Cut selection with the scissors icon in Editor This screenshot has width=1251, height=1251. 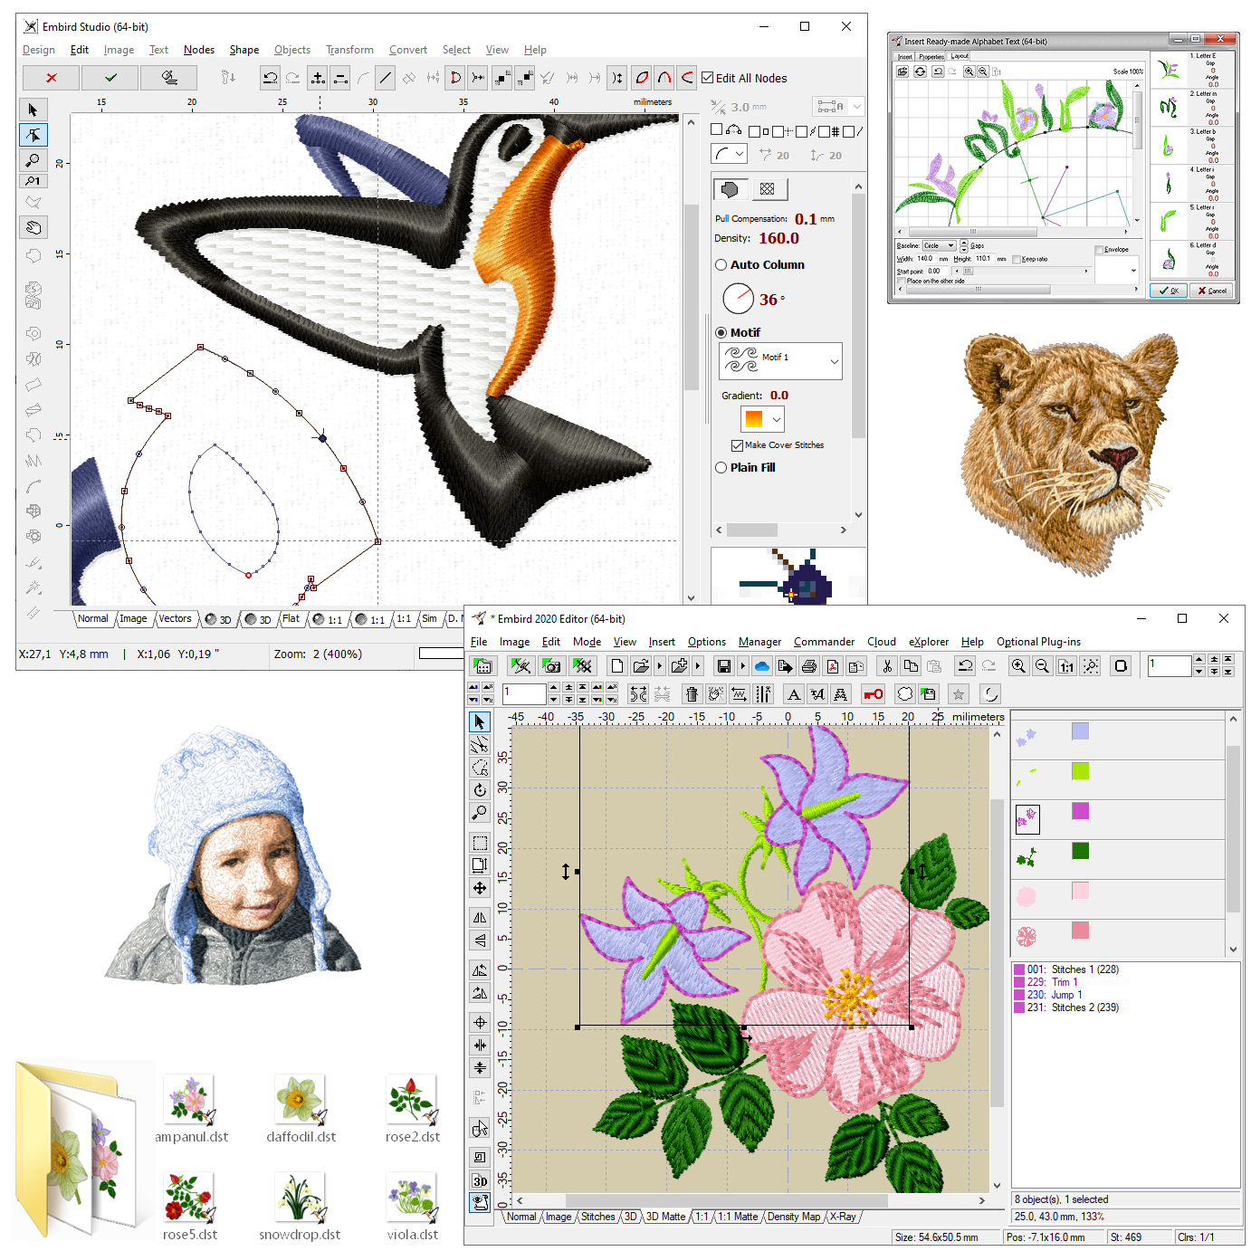pyautogui.click(x=887, y=665)
